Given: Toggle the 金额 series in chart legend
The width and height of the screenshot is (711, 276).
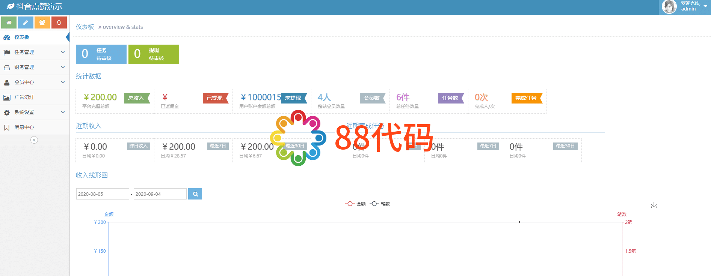Looking at the screenshot, I should point(355,204).
